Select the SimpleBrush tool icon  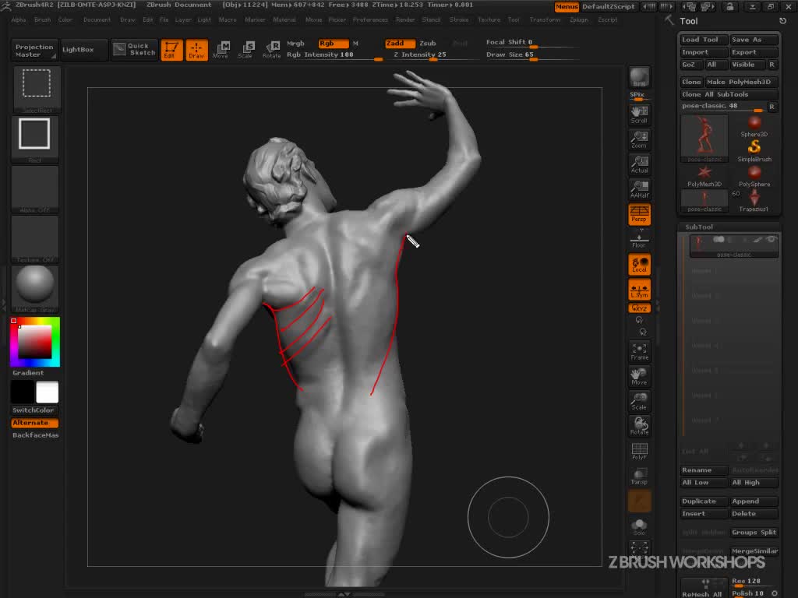(x=754, y=150)
